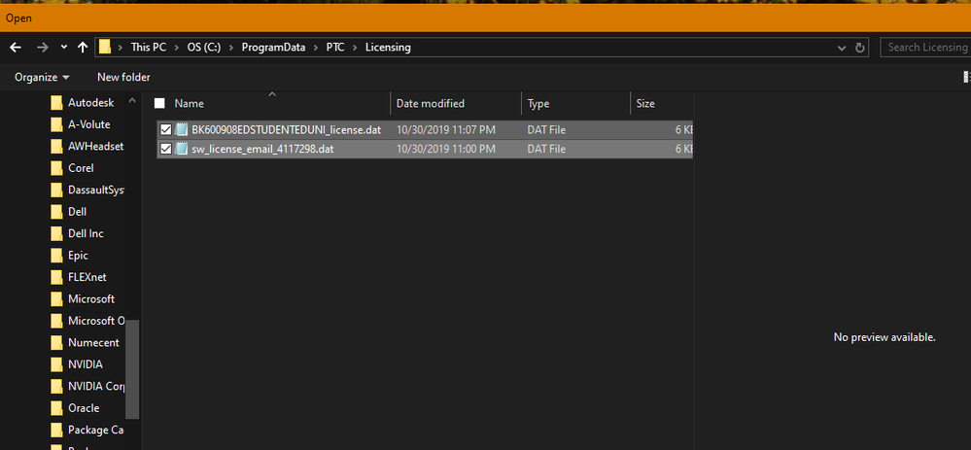Navigate to PTC in address path
The height and width of the screenshot is (450, 971).
335,47
